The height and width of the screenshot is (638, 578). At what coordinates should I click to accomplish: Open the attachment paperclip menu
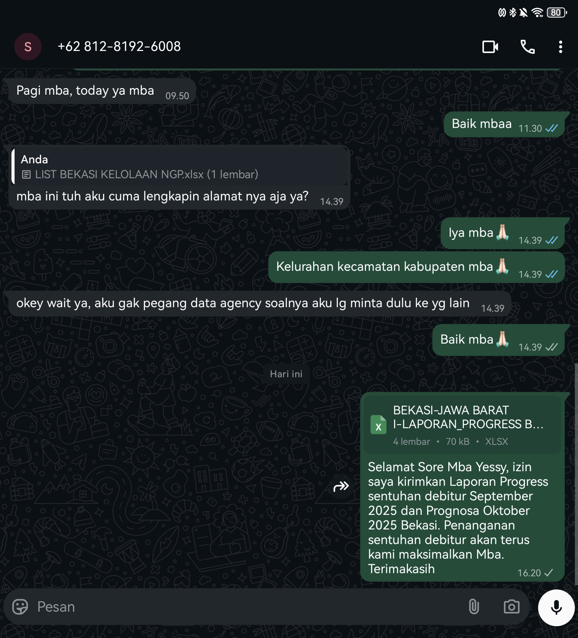[474, 607]
